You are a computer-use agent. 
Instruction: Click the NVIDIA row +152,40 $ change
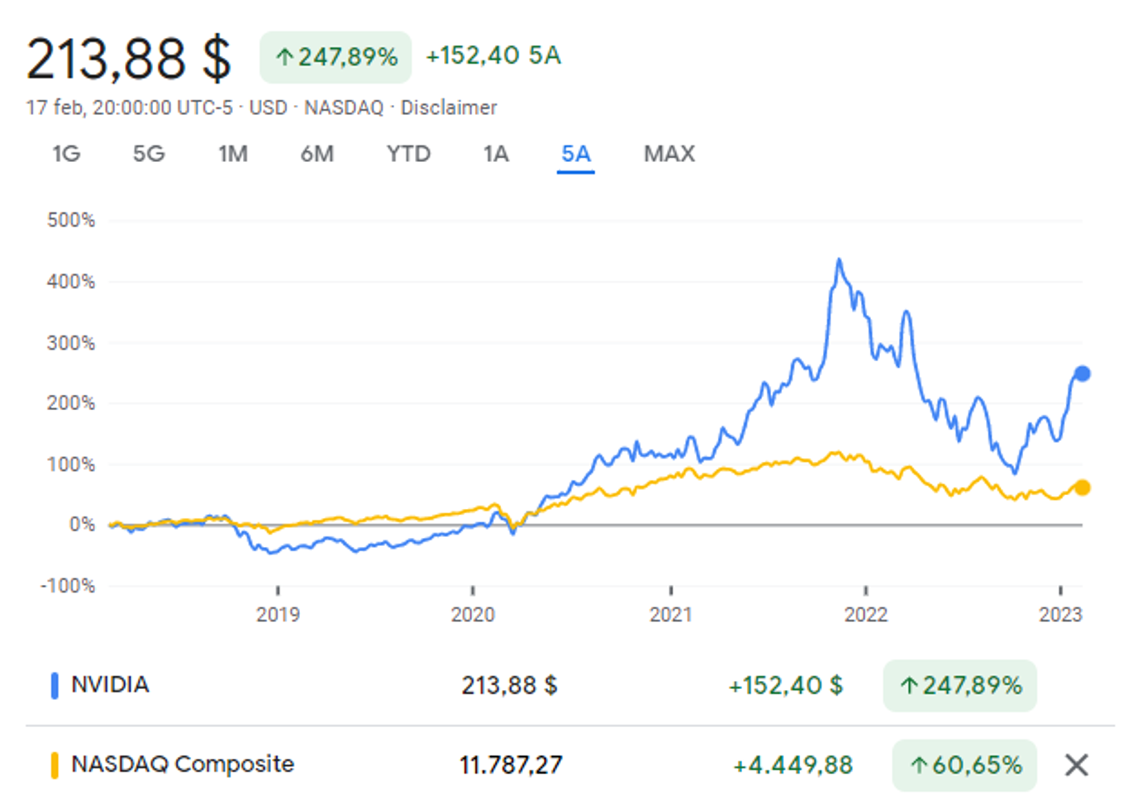click(x=786, y=685)
